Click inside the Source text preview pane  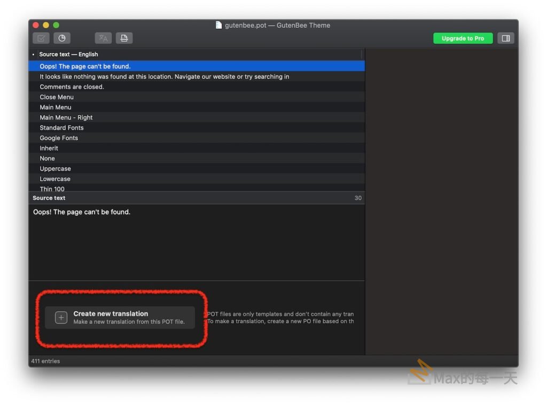pos(196,241)
